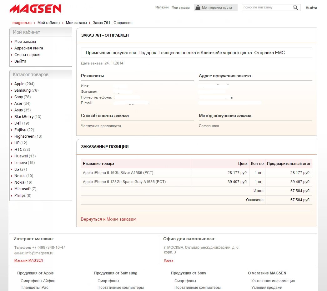The height and width of the screenshot is (291, 327).
Task: Open Условия продажи footer link
Action: 267,288
